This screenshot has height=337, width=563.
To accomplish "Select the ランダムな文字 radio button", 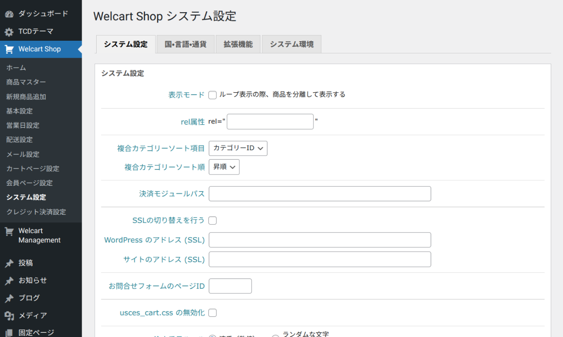I will 276,336.
